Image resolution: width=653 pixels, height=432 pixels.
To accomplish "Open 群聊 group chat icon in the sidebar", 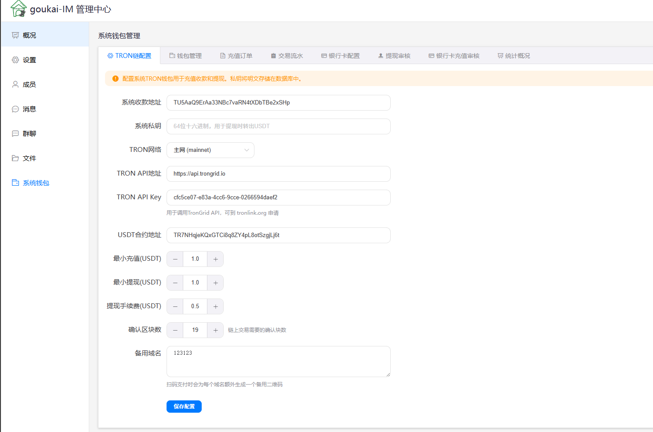I will pos(15,133).
